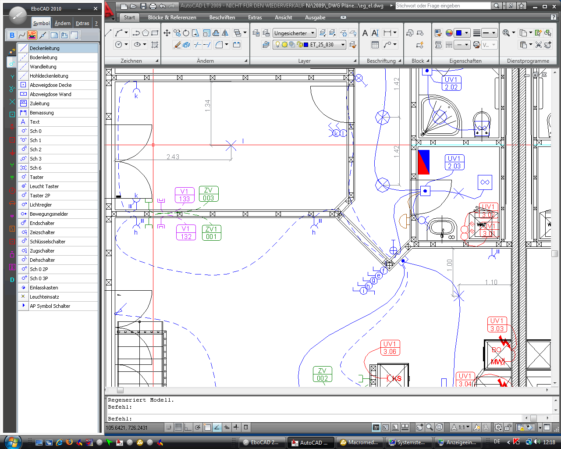Open the Extras tab in EboCAD panel
This screenshot has height=449, width=561.
point(82,23)
